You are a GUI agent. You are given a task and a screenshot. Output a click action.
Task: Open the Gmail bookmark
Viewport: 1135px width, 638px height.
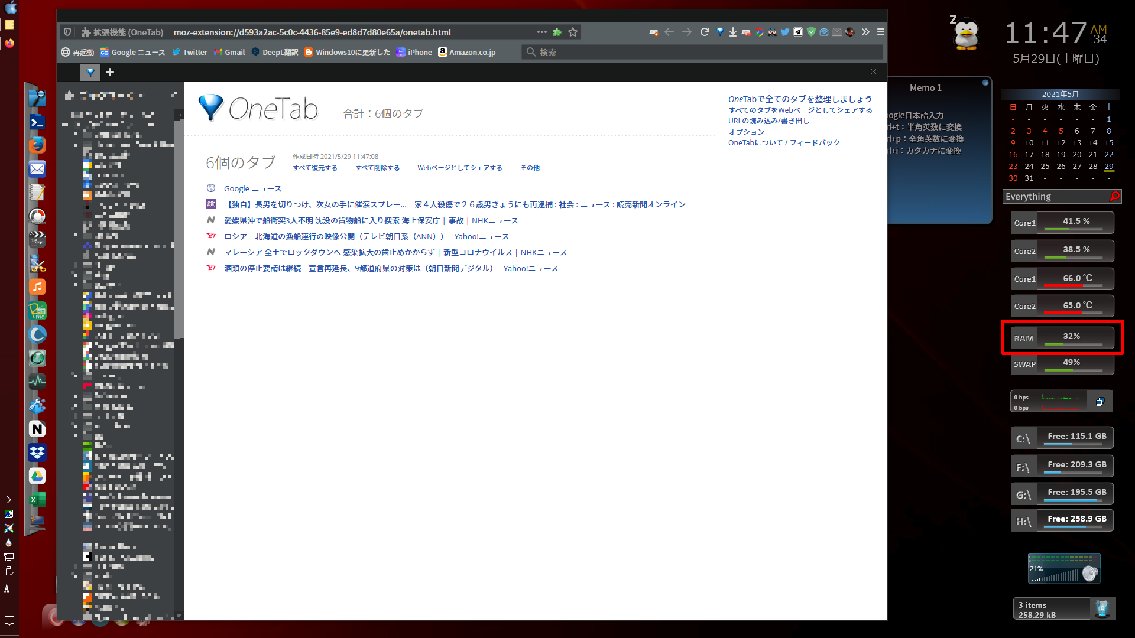click(229, 52)
